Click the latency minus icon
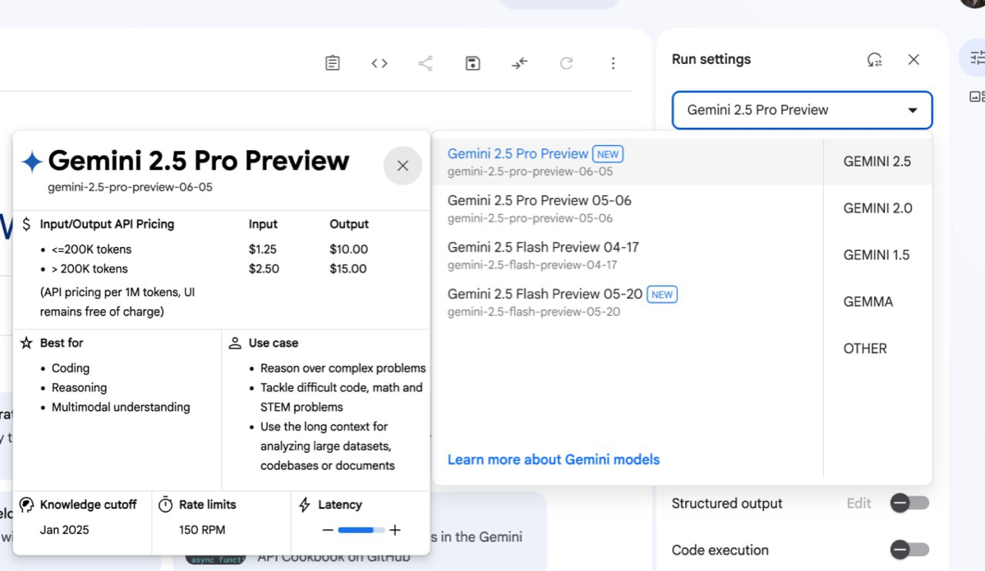This screenshot has height=571, width=985. [327, 530]
